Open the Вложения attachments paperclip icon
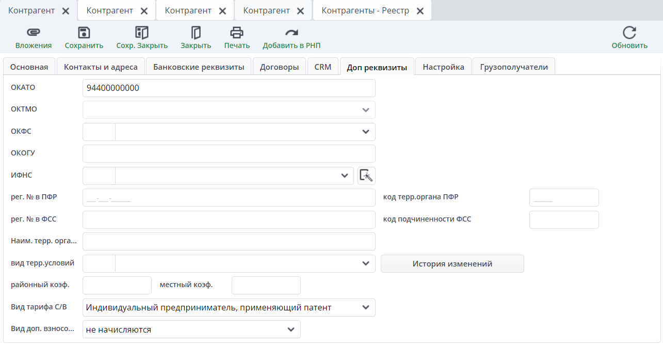Image resolution: width=663 pixels, height=345 pixels. point(33,34)
